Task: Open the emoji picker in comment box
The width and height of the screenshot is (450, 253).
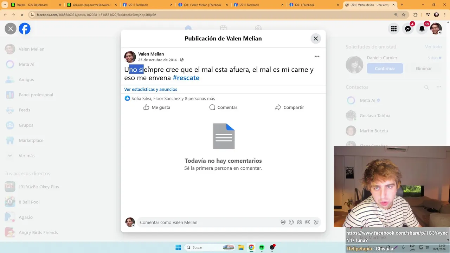Action: [291, 222]
